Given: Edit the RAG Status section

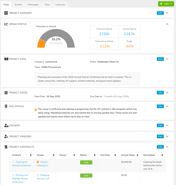Looking at the screenshot, I should [x=160, y=106].
